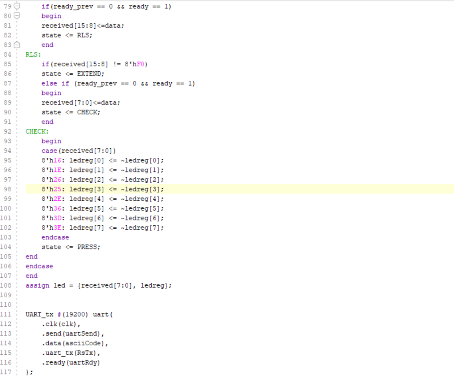Click the 8'h16: ledreg[0] toggle line

point(103,160)
